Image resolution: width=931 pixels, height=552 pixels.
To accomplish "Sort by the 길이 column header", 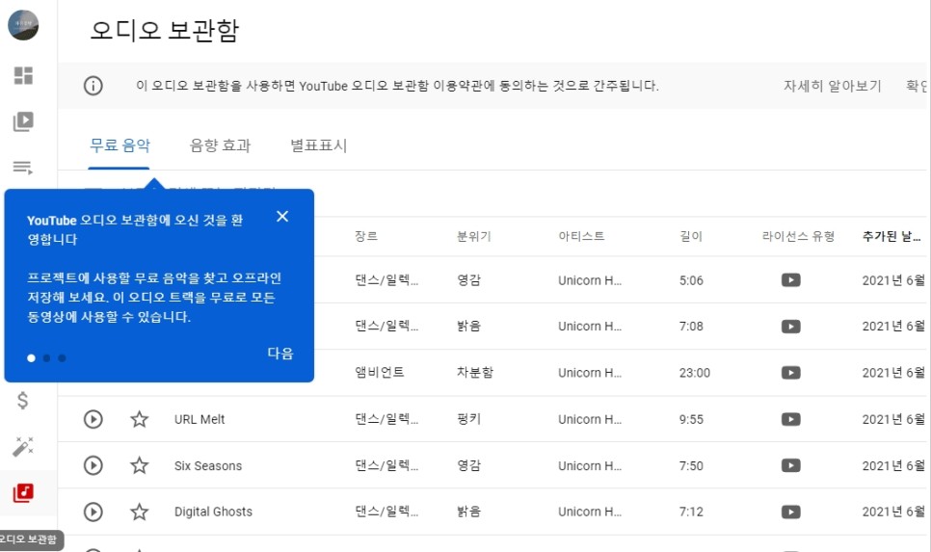I will point(691,236).
